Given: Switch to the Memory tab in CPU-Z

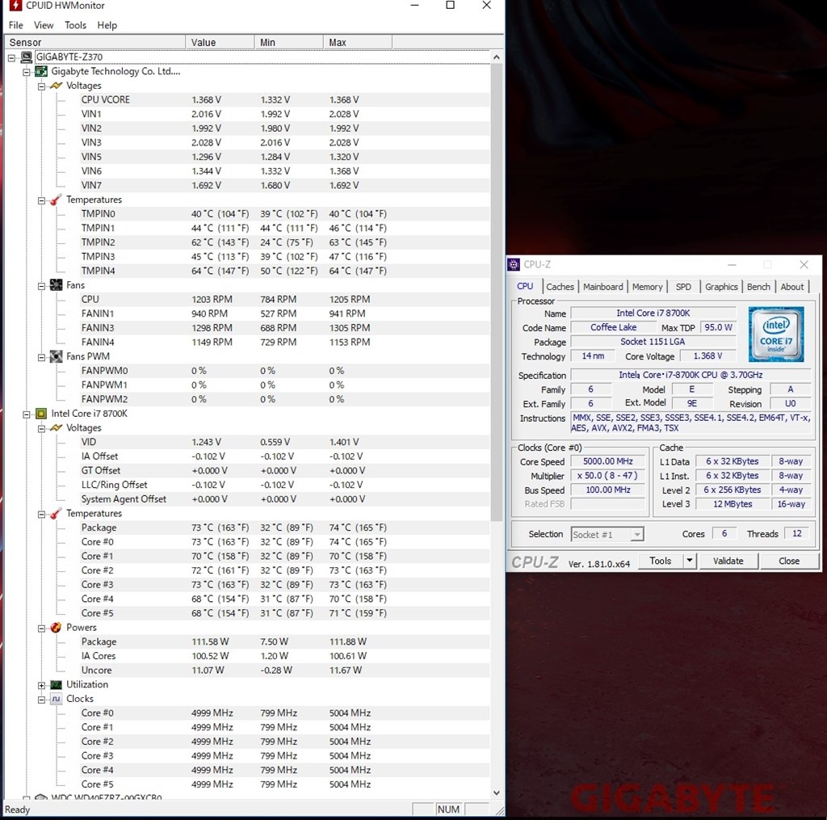Looking at the screenshot, I should click(647, 287).
